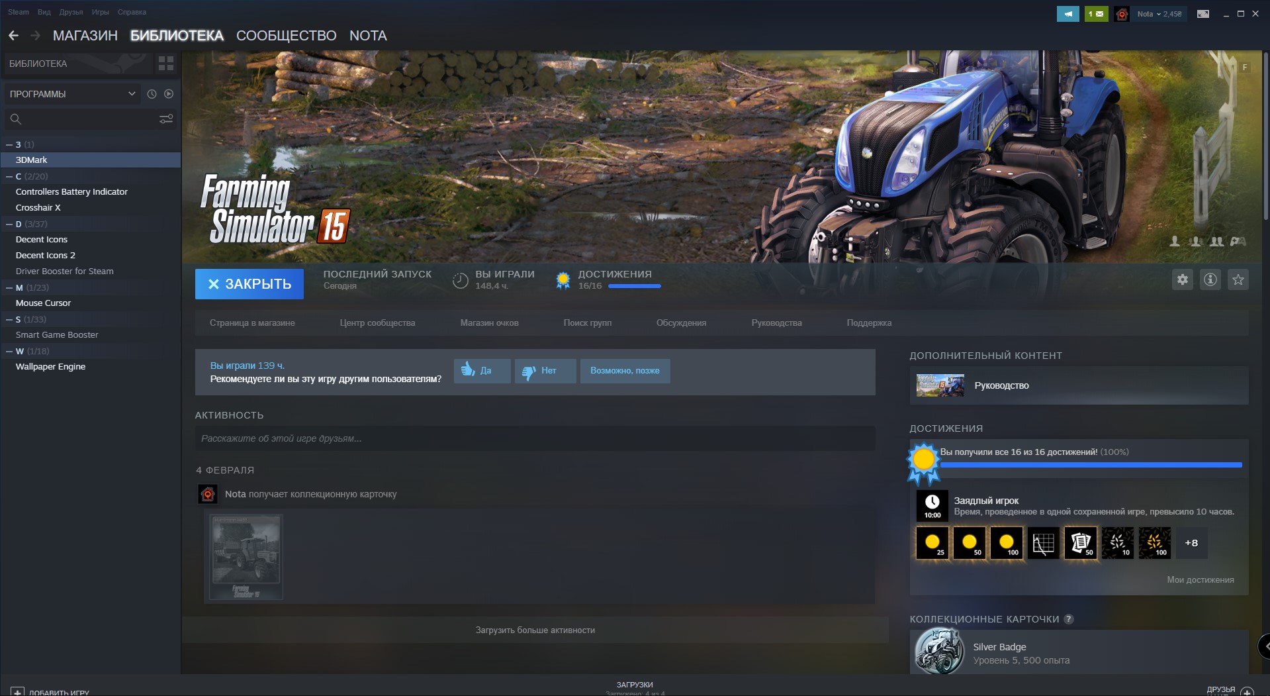Add game to favorites star icon
1270x696 pixels.
coord(1238,279)
